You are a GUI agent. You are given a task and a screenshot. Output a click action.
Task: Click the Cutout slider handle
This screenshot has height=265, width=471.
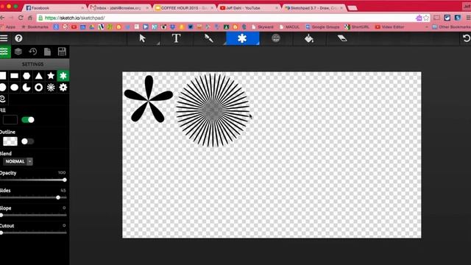coord(1,233)
